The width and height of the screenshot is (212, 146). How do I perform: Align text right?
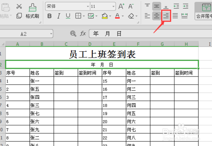(166, 16)
